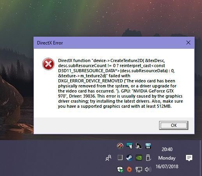202x176 pixels.
Task: Open the Origin tray icon
Action: [129, 169]
